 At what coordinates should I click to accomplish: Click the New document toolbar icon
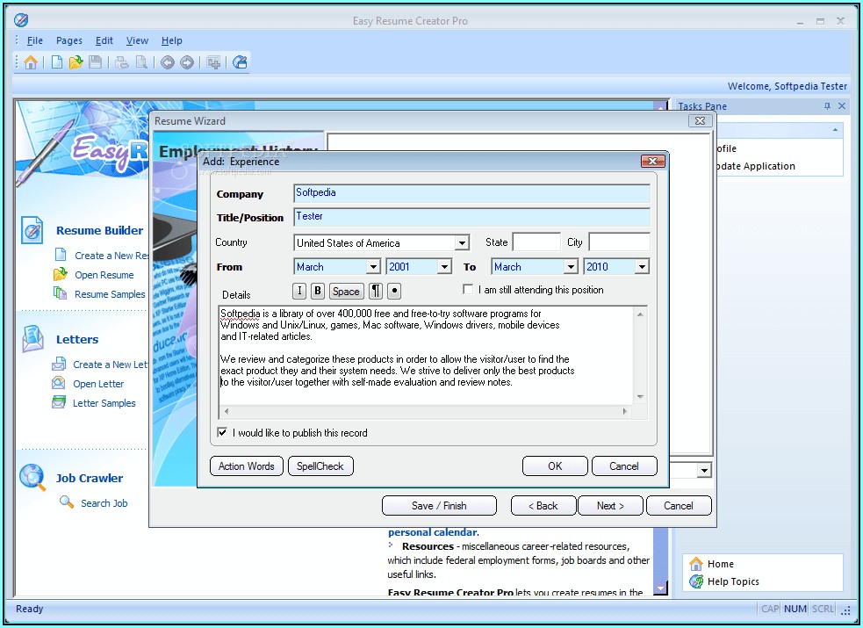click(57, 62)
